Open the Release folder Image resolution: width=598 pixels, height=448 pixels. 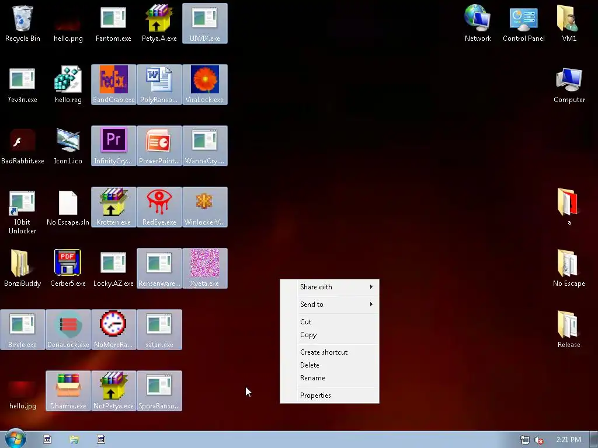point(569,330)
